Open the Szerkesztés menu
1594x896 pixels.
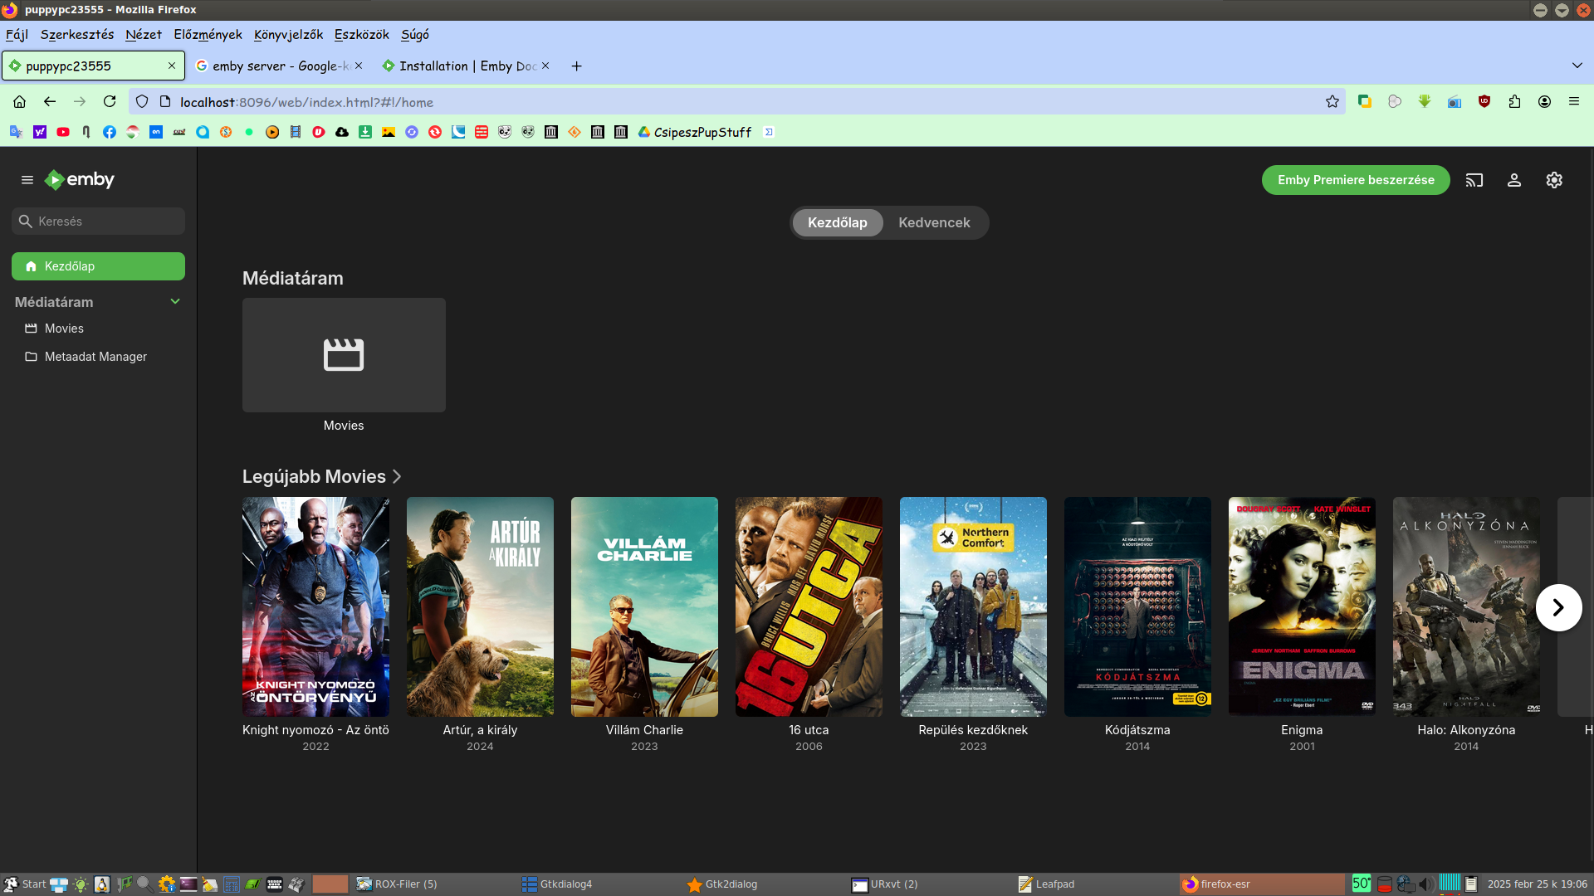point(77,35)
